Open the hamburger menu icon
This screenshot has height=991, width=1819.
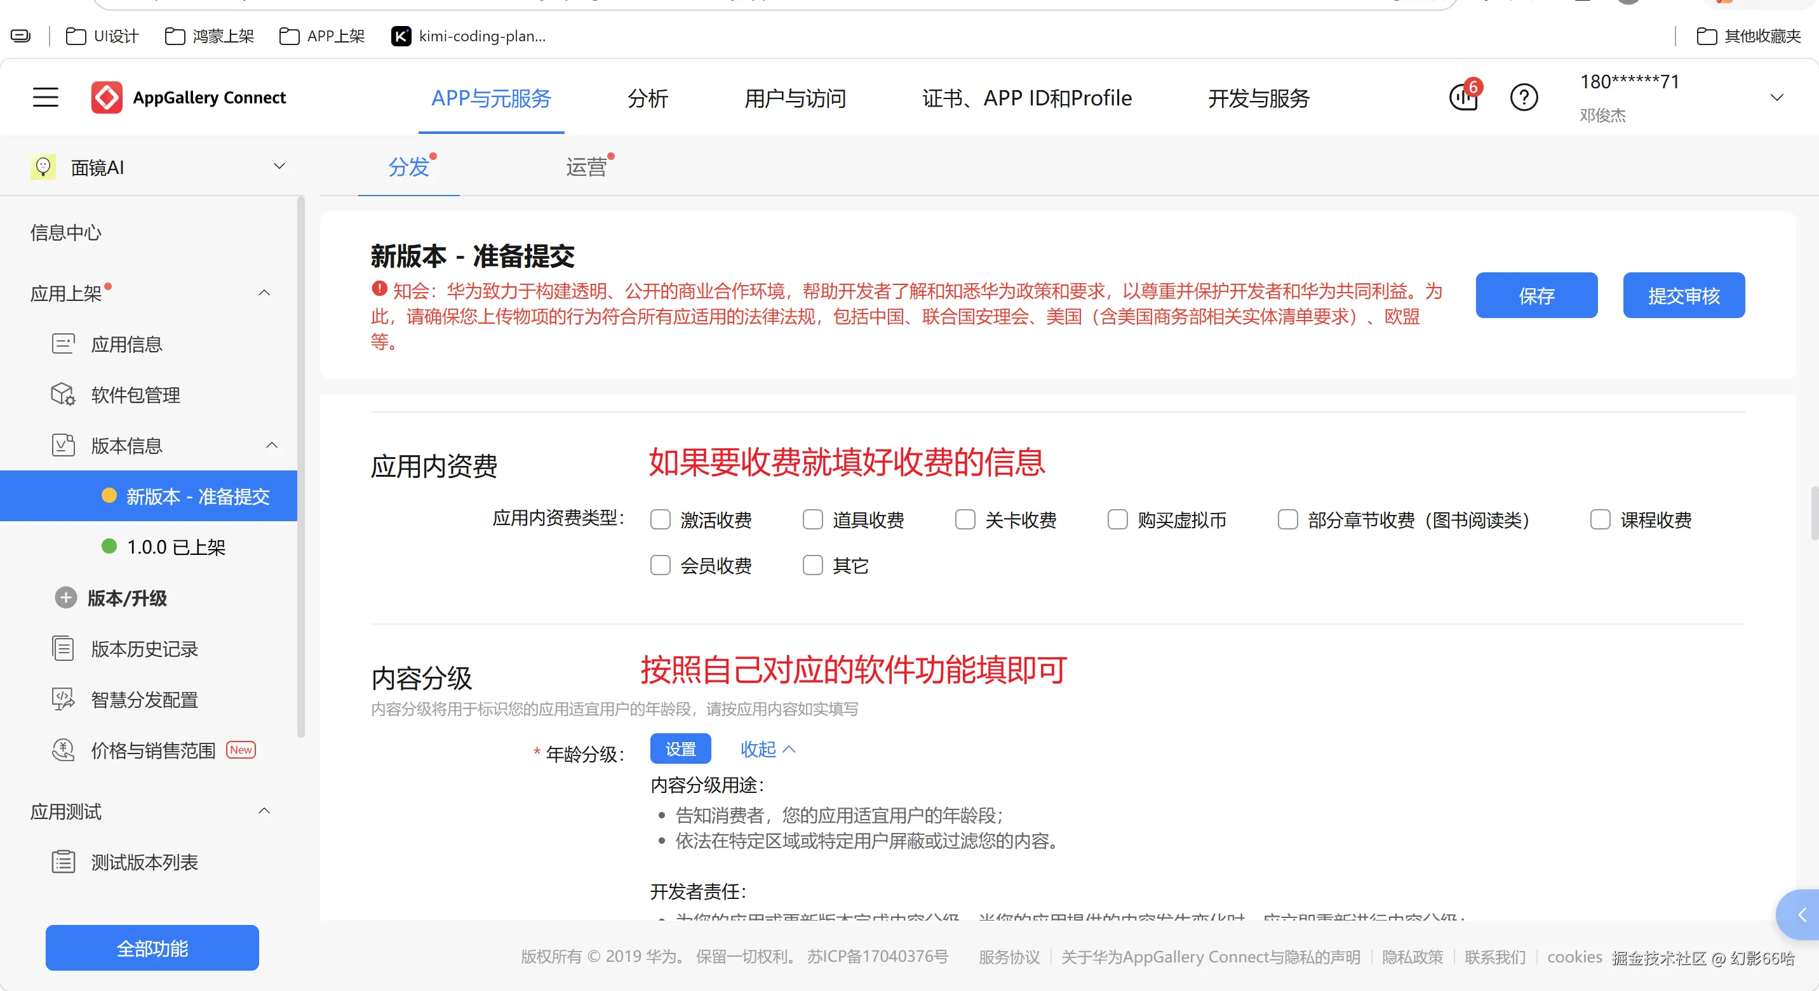[46, 97]
